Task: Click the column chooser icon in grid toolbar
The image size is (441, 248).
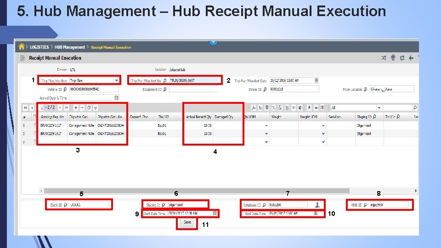Action: (x=322, y=107)
